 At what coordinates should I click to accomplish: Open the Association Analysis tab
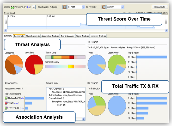click(50, 36)
